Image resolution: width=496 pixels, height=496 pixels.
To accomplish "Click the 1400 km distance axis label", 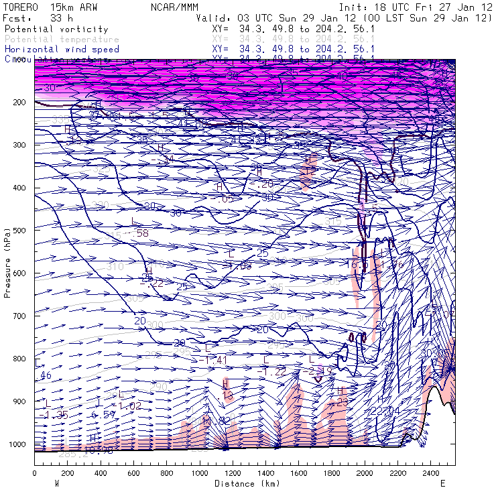I will click(x=265, y=473).
